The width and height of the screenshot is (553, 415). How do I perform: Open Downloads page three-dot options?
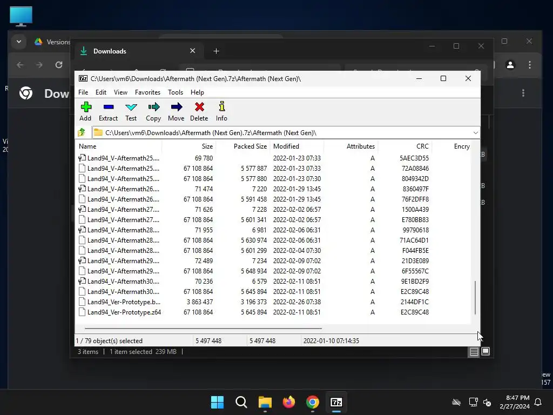coord(523,93)
